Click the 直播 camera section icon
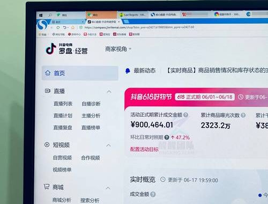The width and height of the screenshot is (268, 204). point(48,91)
